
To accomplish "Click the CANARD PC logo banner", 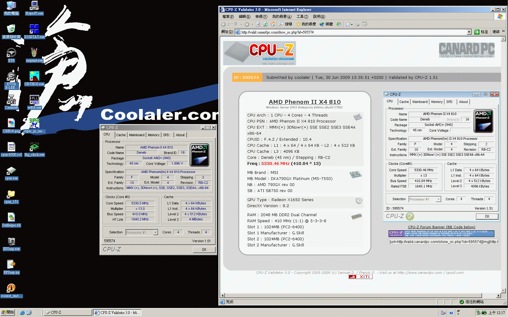I will click(467, 50).
